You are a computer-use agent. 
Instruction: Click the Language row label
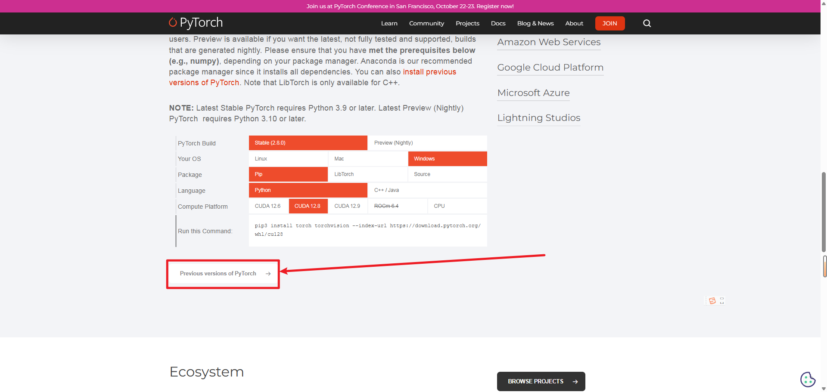pos(192,191)
